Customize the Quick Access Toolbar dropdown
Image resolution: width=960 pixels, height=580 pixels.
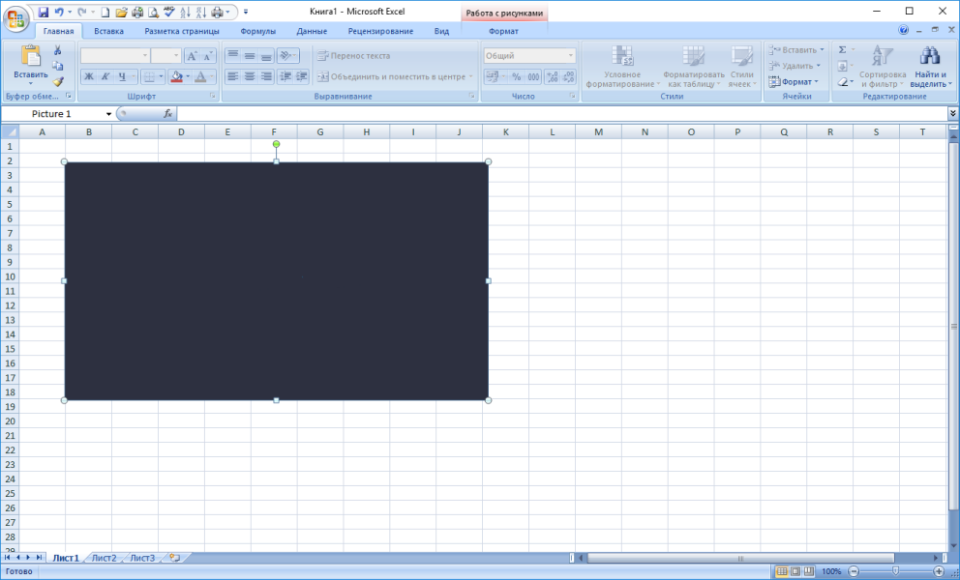246,12
